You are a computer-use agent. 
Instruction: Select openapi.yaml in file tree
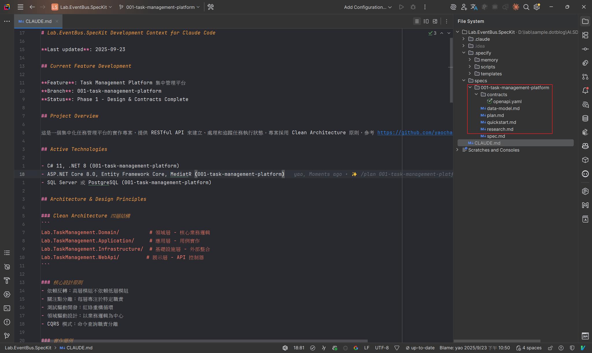tap(507, 101)
